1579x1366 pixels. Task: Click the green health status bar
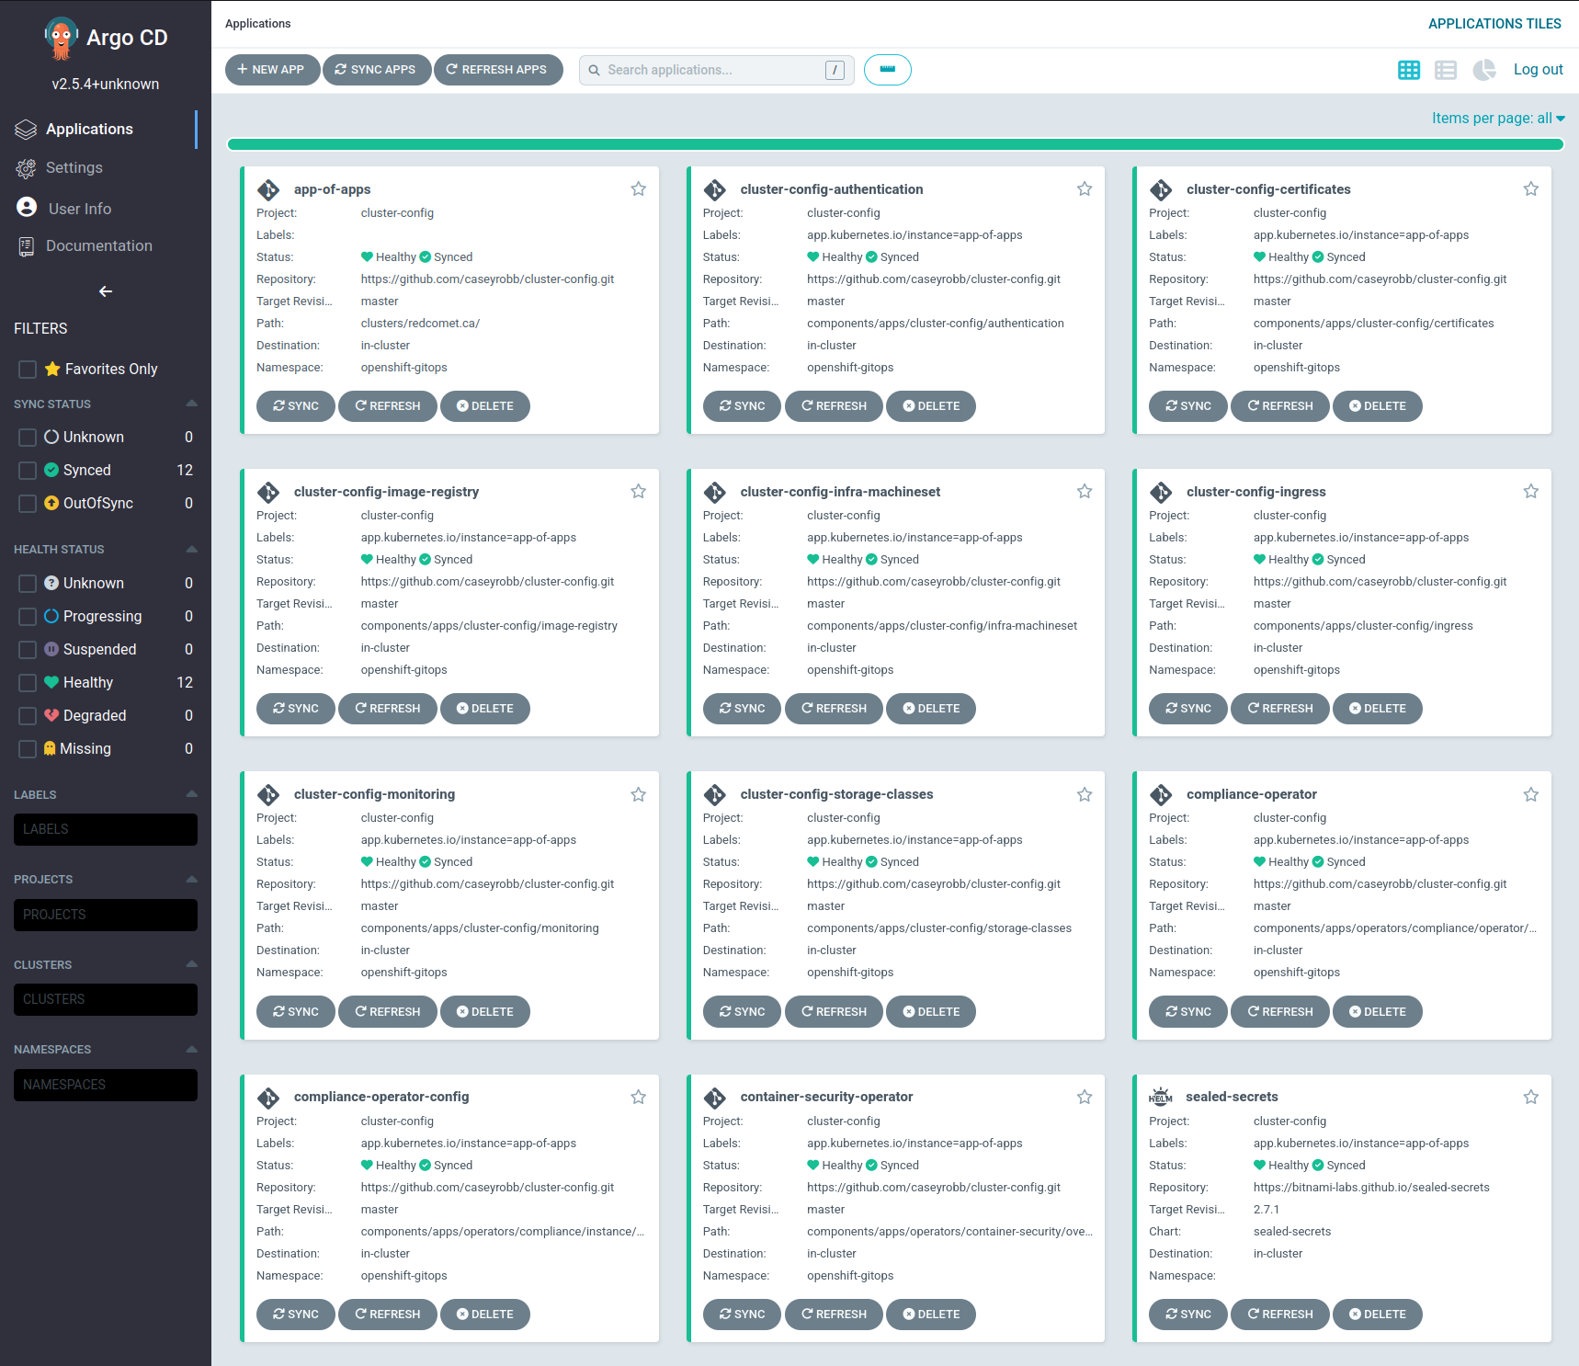[895, 144]
